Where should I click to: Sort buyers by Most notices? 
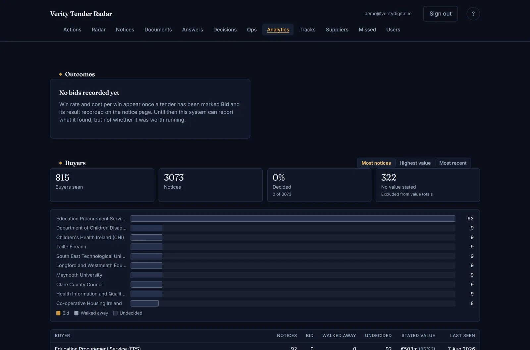(376, 163)
